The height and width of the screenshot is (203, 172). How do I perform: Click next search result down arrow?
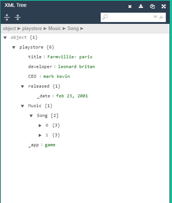tap(155, 17)
